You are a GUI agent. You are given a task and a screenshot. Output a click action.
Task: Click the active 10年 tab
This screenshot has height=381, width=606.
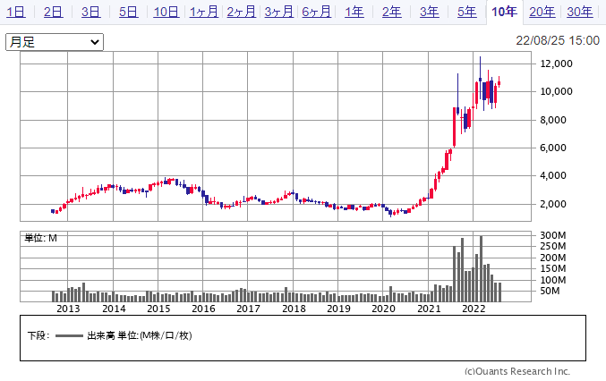click(x=504, y=12)
